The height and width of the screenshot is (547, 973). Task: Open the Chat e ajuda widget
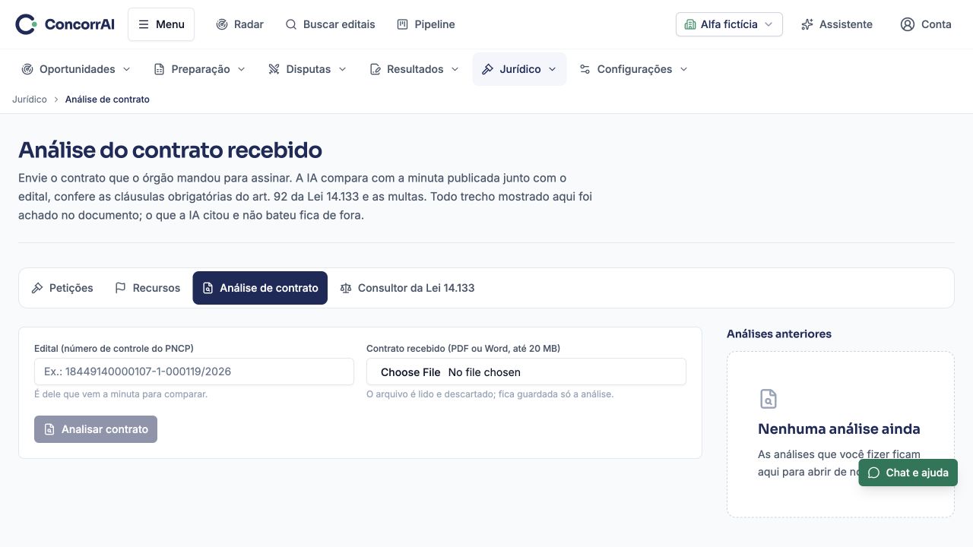click(908, 473)
